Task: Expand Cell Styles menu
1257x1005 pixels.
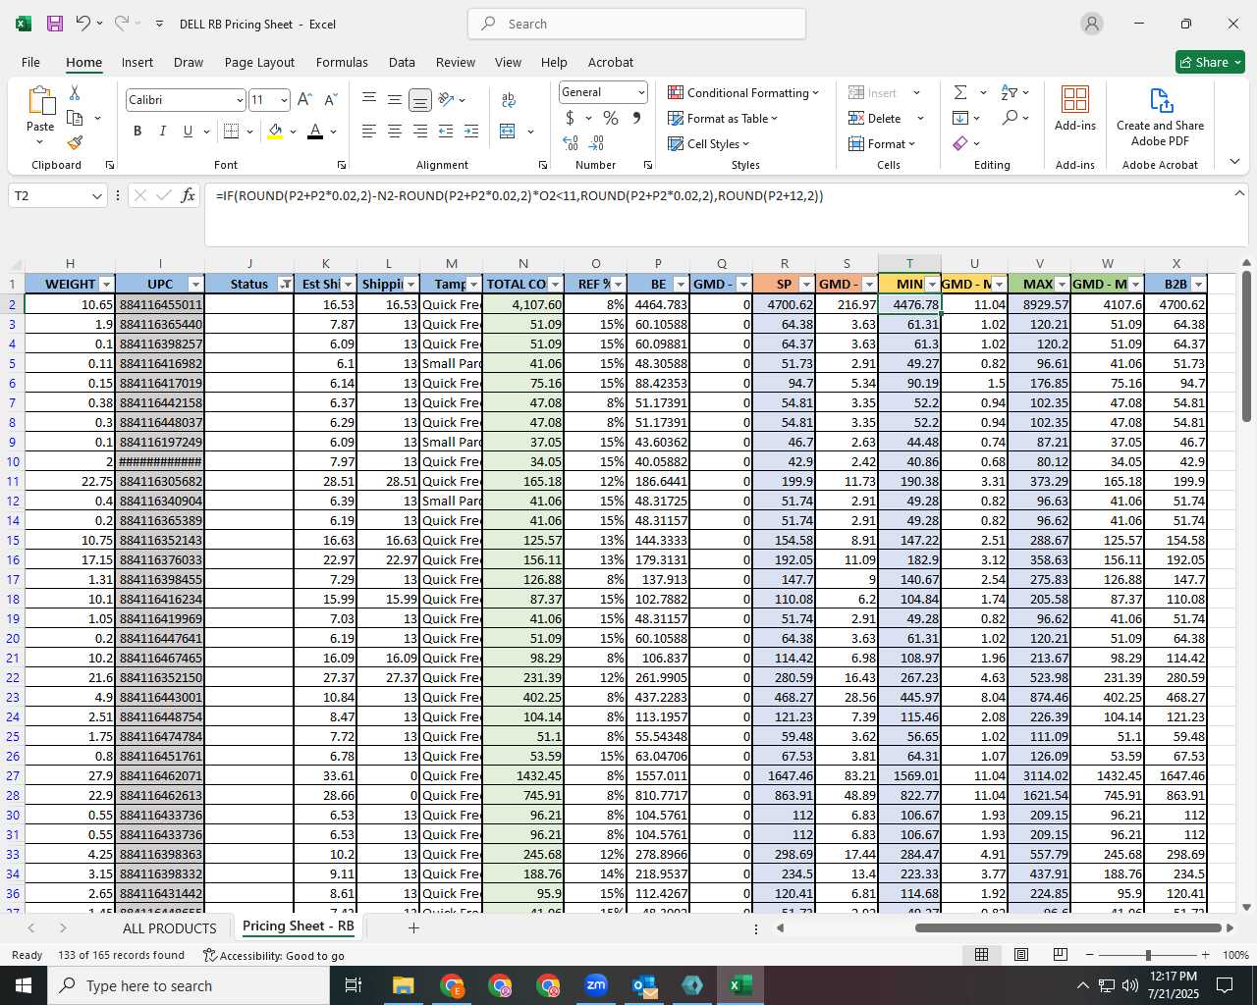Action: click(709, 143)
